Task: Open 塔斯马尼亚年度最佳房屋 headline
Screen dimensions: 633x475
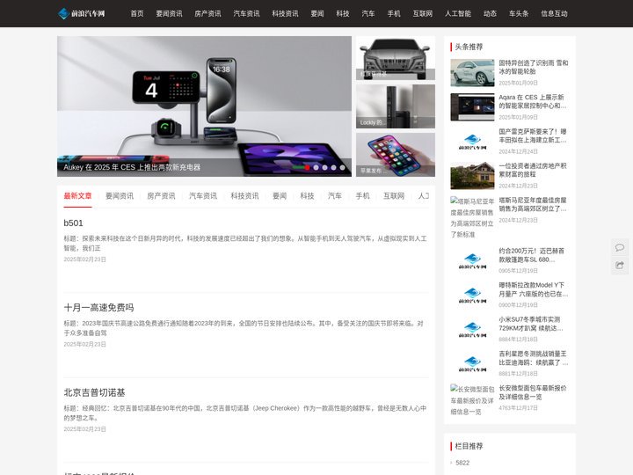Action: (533, 204)
